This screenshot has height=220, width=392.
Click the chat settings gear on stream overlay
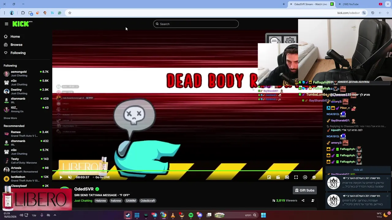[x=290, y=40]
